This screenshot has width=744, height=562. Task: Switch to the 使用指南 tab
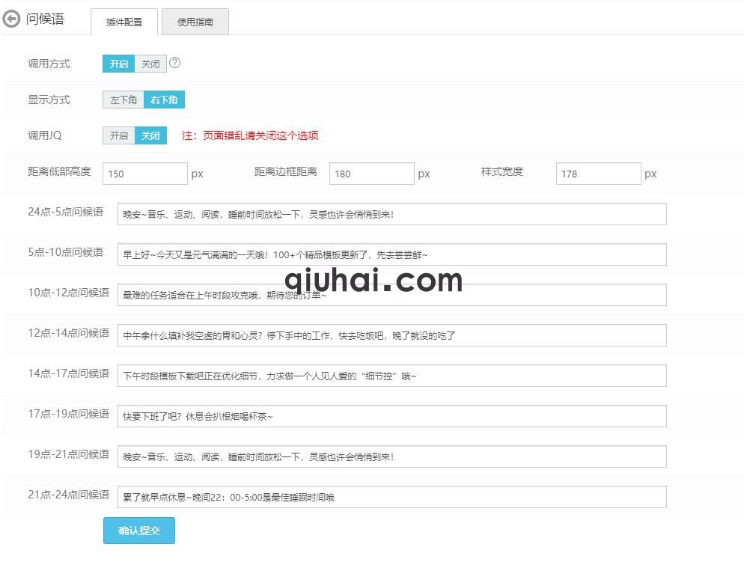(195, 22)
